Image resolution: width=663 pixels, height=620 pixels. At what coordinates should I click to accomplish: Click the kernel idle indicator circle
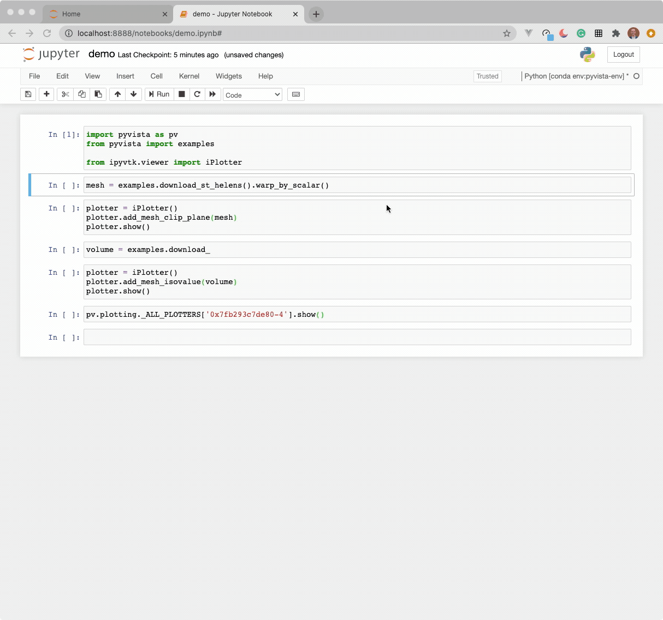click(636, 76)
